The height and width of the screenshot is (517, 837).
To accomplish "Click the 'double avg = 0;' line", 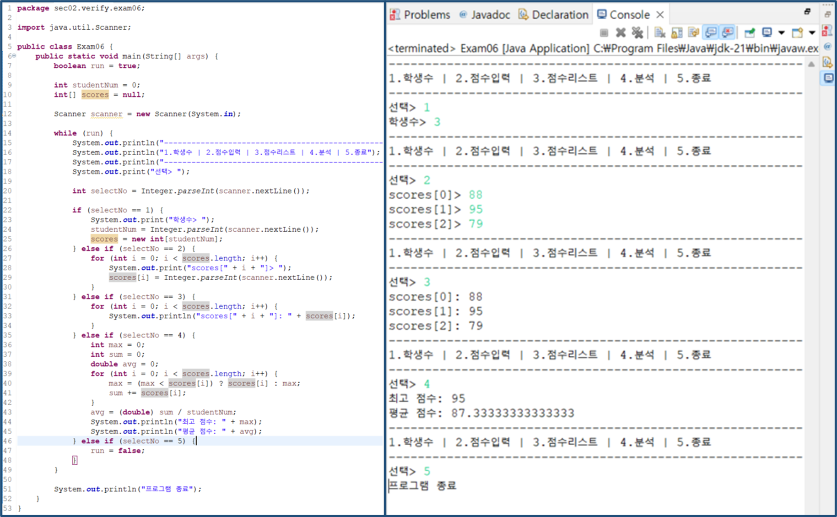I will tap(124, 364).
